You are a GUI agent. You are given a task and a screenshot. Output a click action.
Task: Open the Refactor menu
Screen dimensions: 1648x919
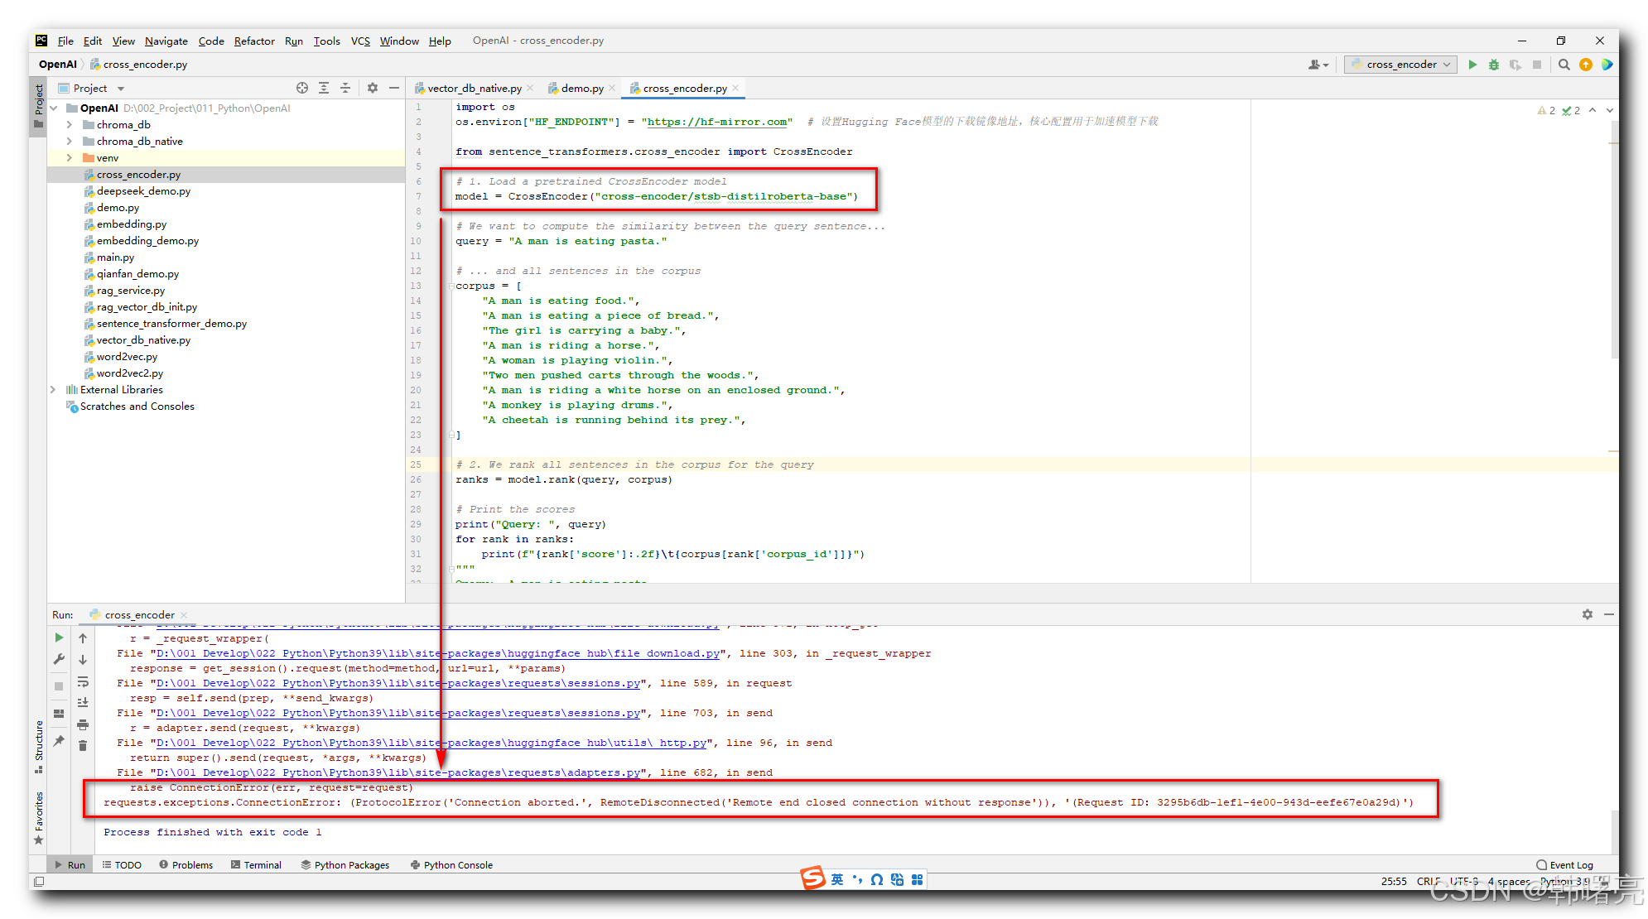253,41
